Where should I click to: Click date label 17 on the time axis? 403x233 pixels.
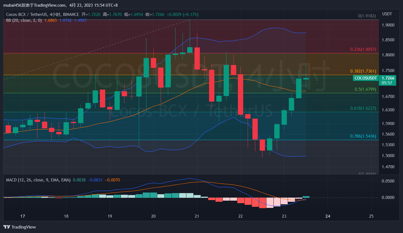click(x=23, y=216)
